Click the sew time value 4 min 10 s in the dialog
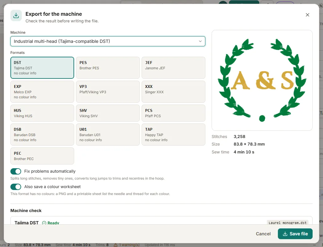 pyautogui.click(x=244, y=152)
